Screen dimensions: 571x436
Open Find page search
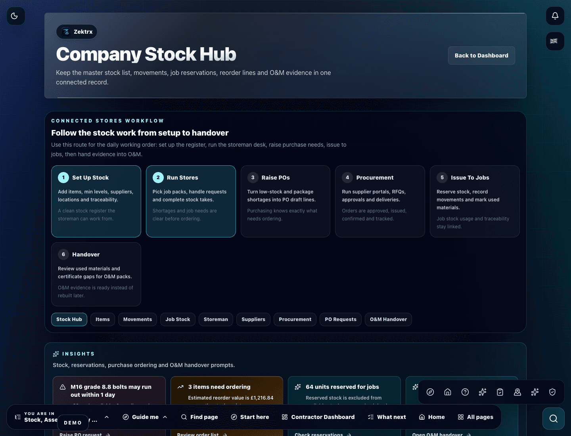pos(199,417)
